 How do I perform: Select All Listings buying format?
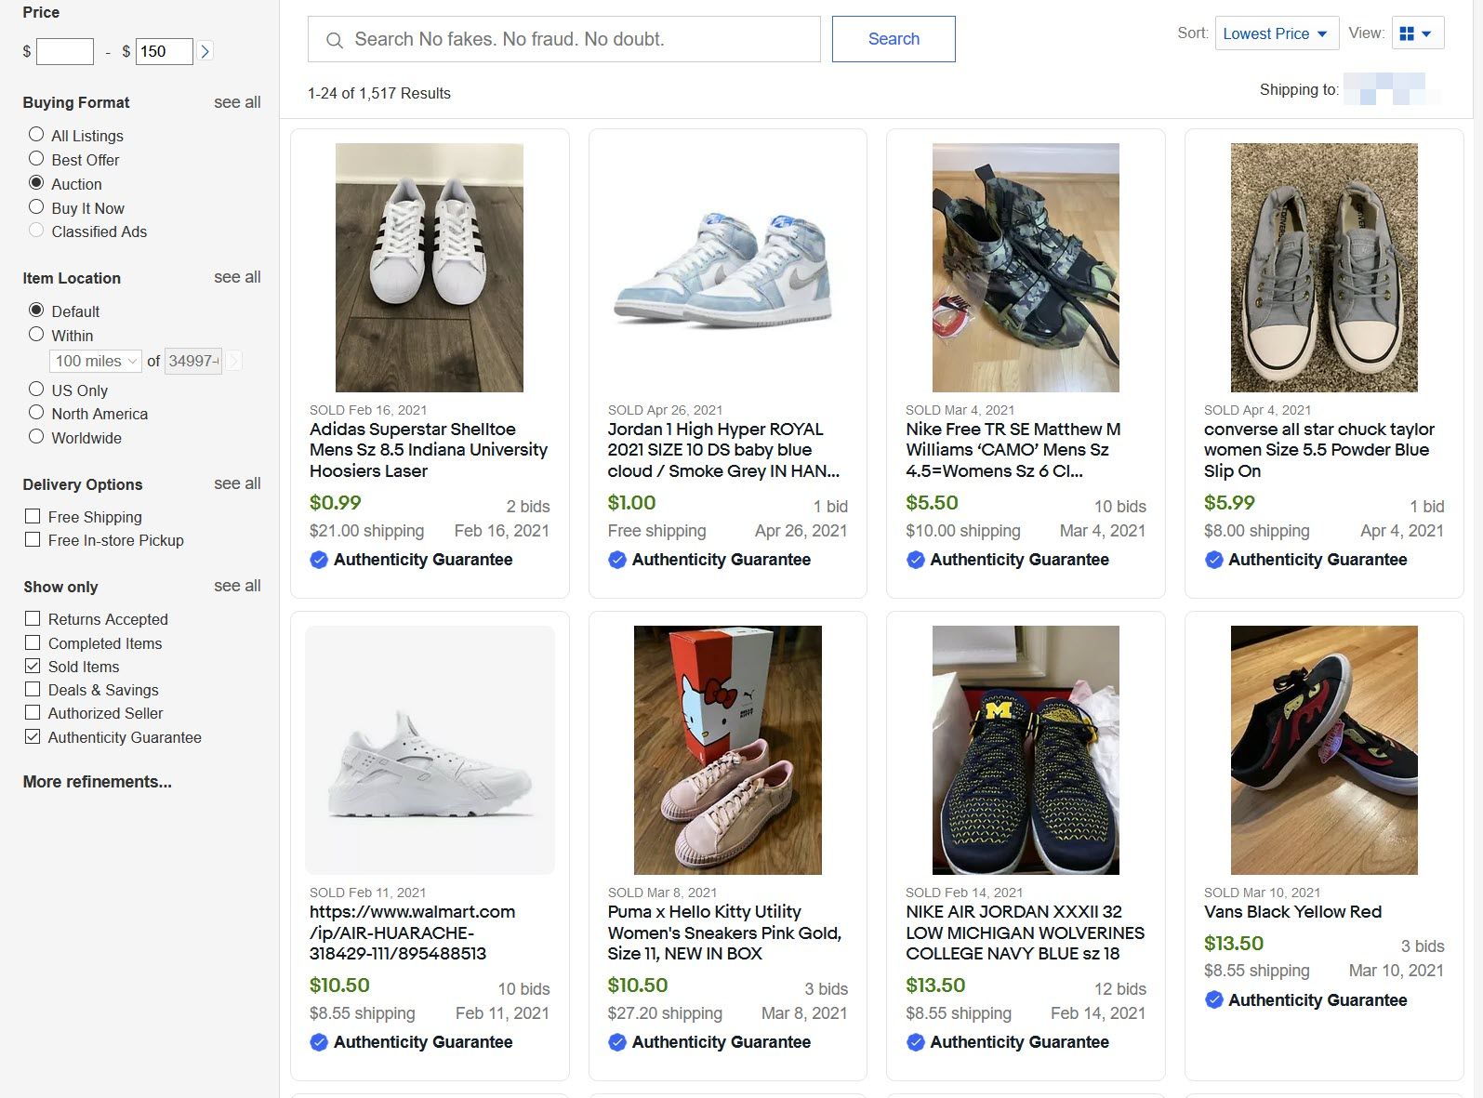tap(36, 135)
